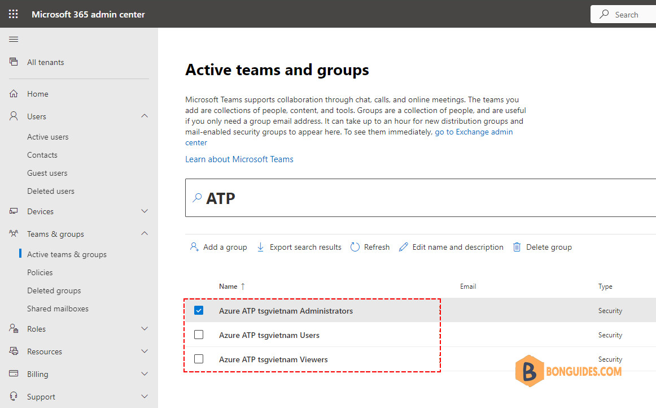
Task: Click the Resources icon in sidebar
Action: (x=14, y=351)
